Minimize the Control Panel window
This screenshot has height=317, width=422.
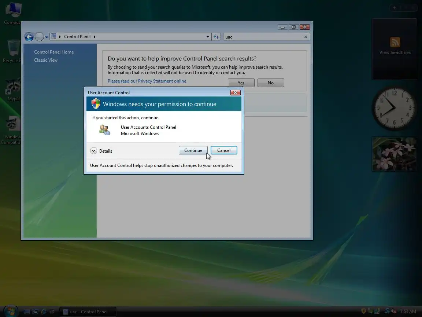point(282,27)
